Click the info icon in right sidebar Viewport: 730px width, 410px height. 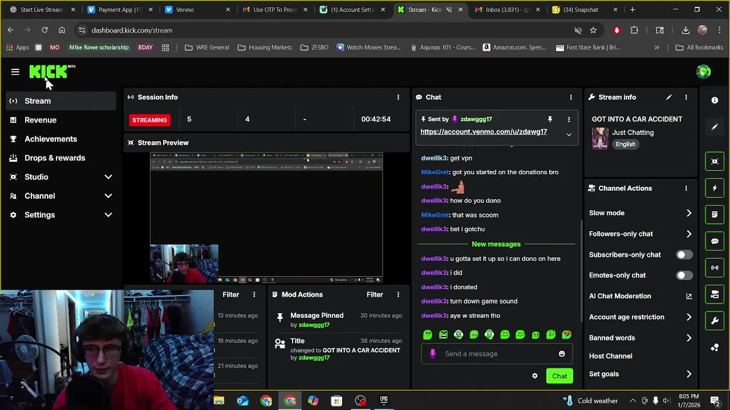coord(715,100)
